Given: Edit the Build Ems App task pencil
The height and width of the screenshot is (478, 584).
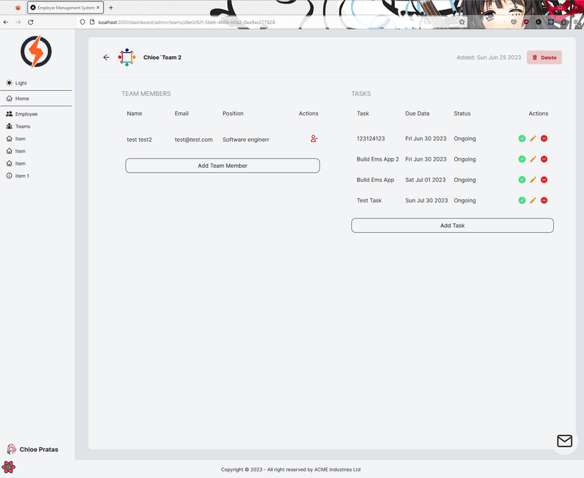Looking at the screenshot, I should (533, 180).
